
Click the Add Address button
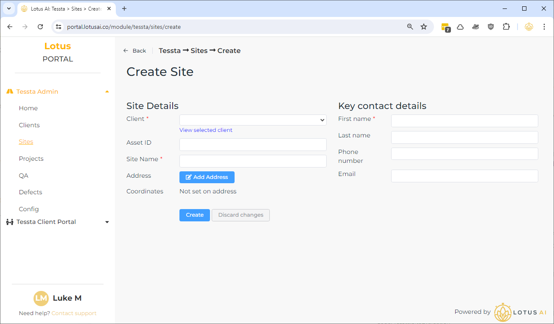[207, 177]
